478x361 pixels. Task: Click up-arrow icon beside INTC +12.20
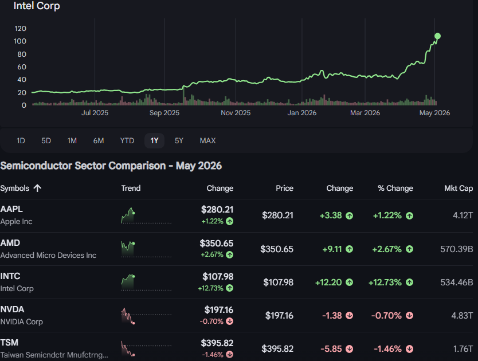click(350, 282)
